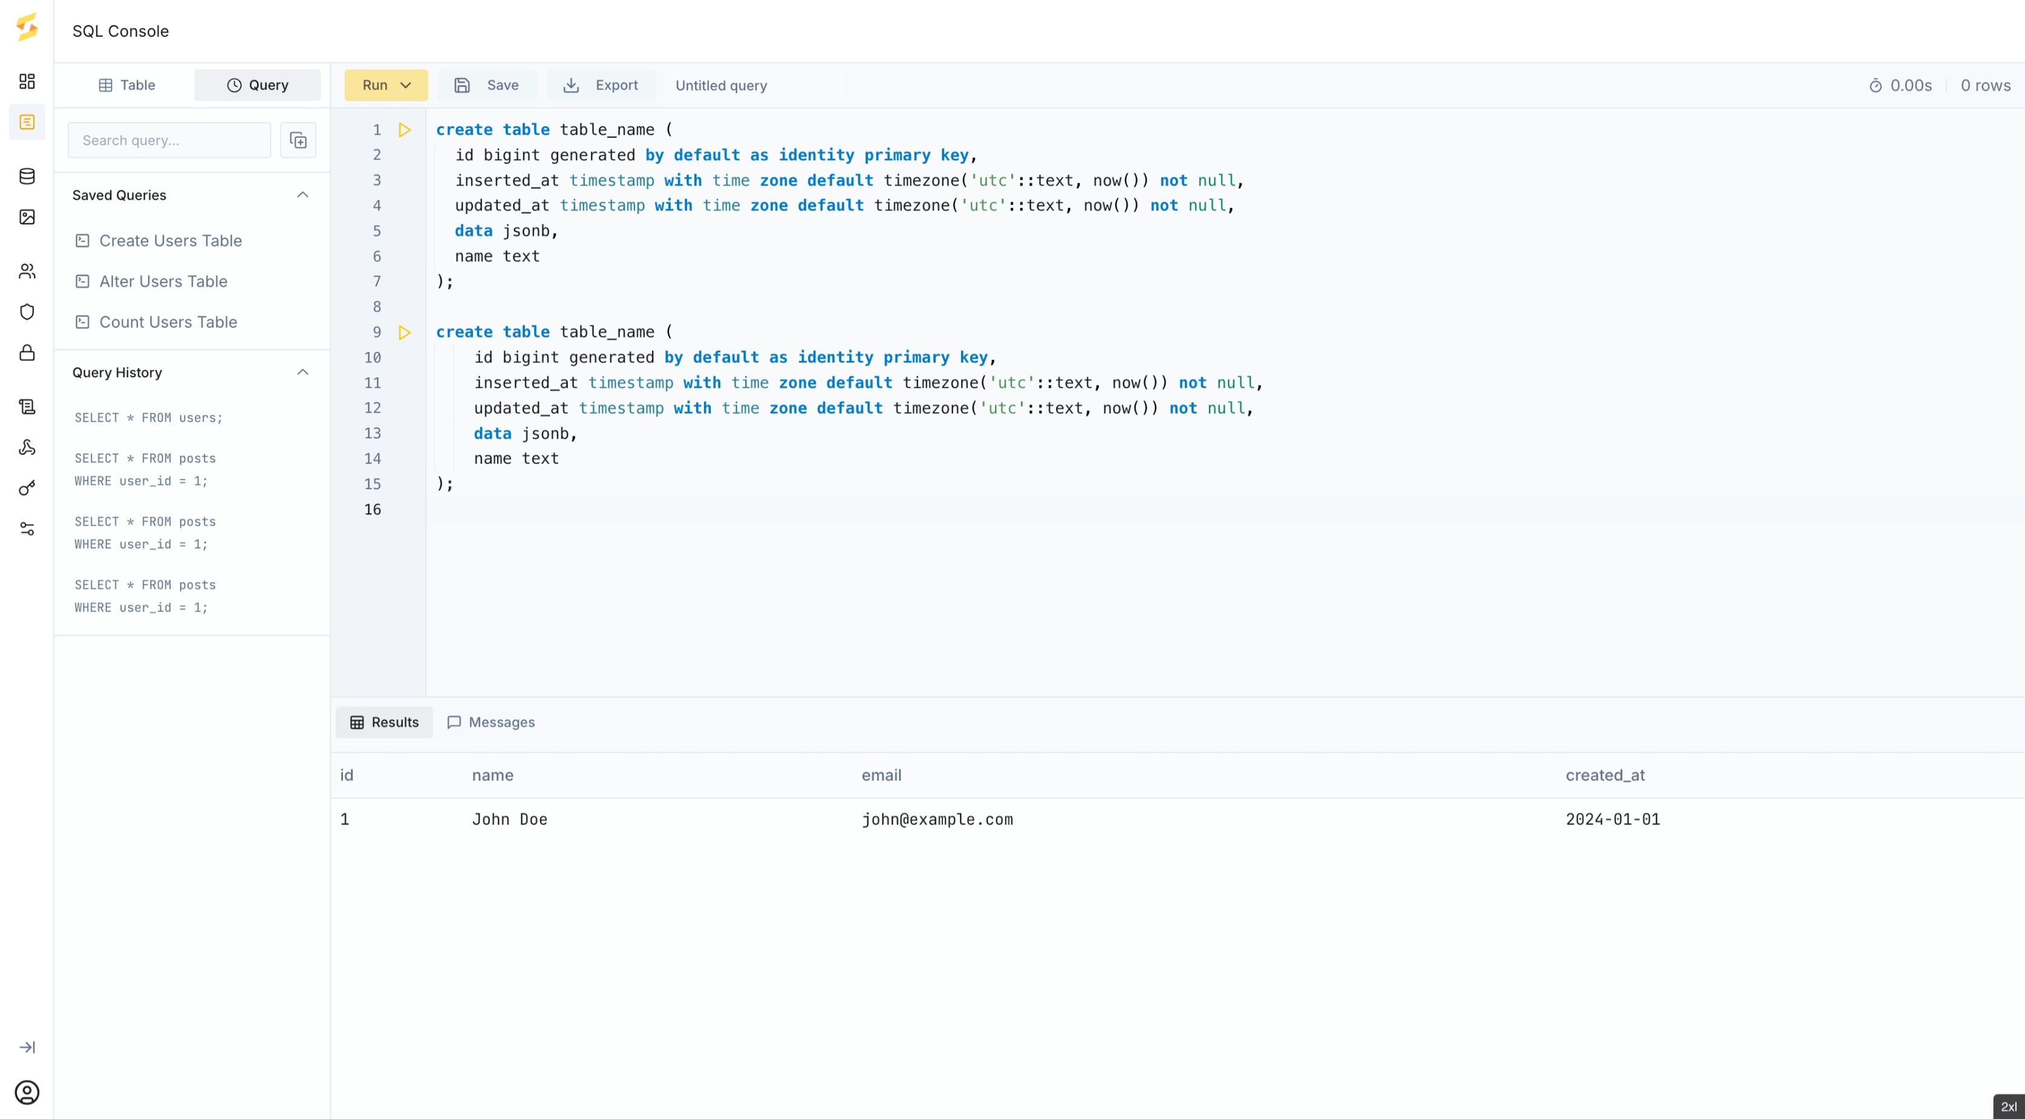Click run button on line 9 statement
This screenshot has height=1119, width=2025.
404,331
